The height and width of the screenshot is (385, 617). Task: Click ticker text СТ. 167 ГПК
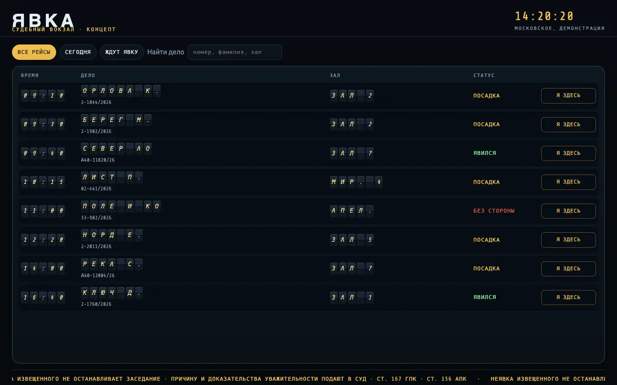click(x=396, y=379)
